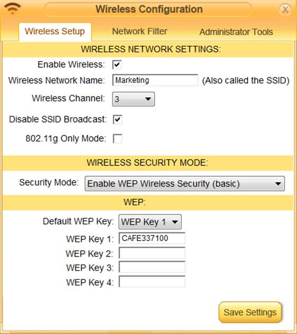The image size is (297, 334).
Task: Click the Wi-Fi signal icon in title bar
Action: (x=12, y=8)
